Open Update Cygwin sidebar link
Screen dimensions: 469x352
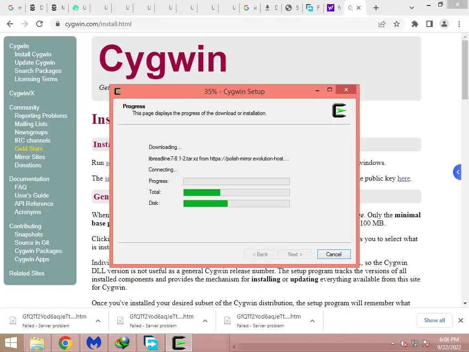(x=35, y=62)
